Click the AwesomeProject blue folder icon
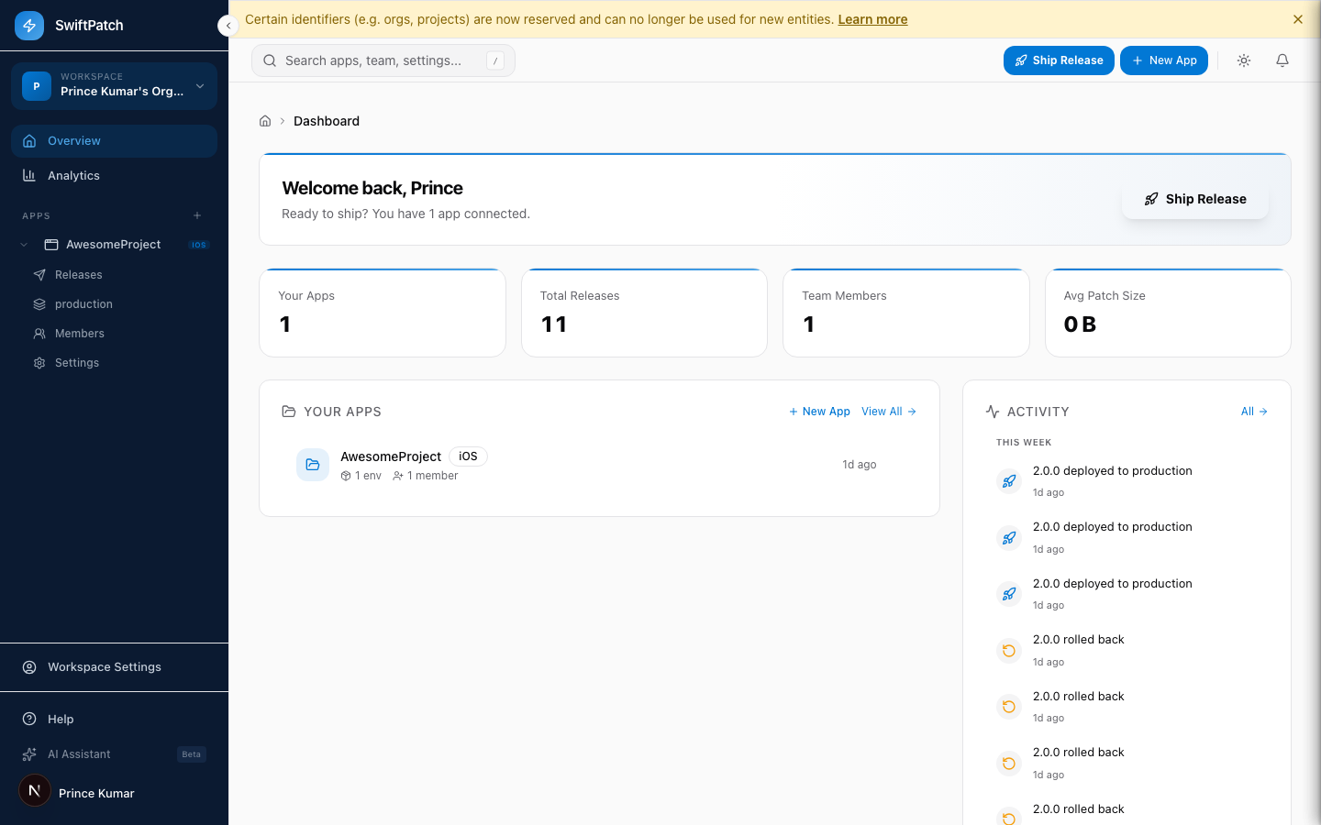This screenshot has width=1321, height=825. coord(313,465)
